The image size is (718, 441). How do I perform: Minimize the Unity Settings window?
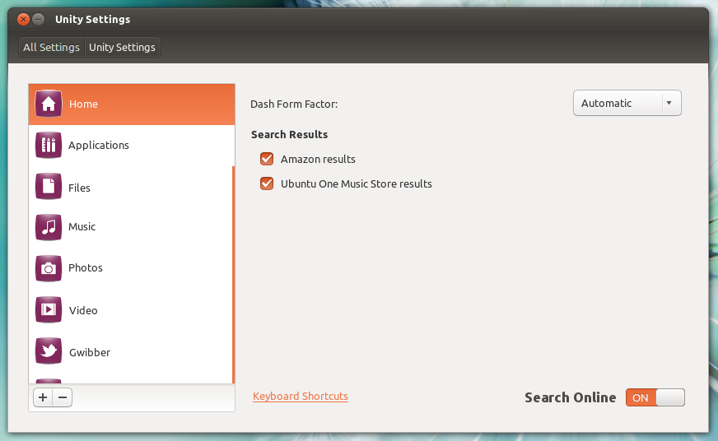coord(39,19)
